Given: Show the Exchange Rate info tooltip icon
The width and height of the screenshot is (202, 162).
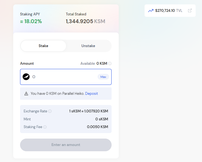Looking at the screenshot, I should coord(50,111).
